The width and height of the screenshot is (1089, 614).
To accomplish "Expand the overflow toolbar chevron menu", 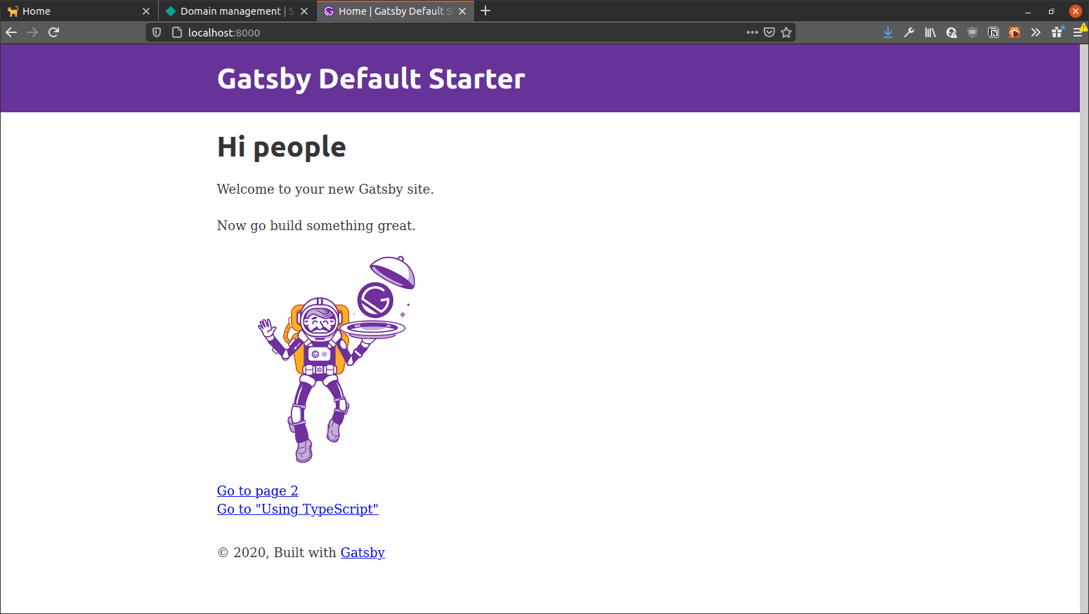I will [1036, 32].
